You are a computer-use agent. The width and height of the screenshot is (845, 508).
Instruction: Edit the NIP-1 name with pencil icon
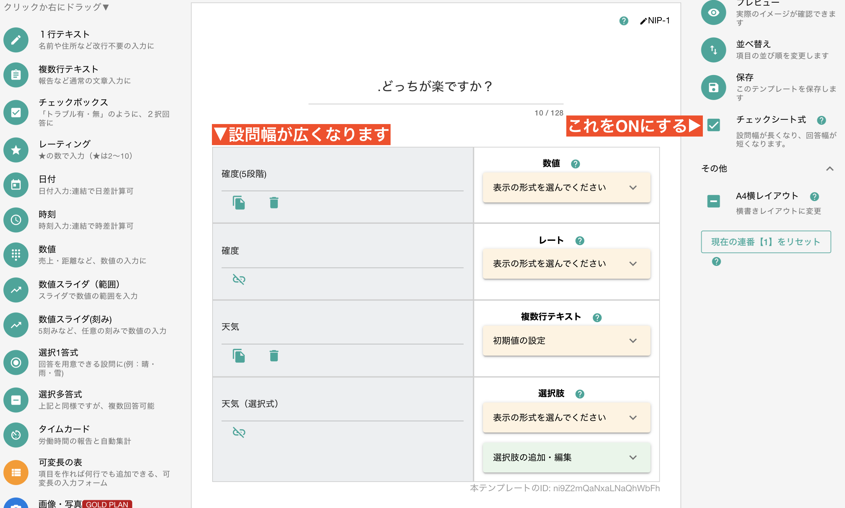pos(643,21)
